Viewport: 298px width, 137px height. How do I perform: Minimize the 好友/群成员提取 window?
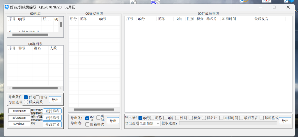tap(261, 7)
